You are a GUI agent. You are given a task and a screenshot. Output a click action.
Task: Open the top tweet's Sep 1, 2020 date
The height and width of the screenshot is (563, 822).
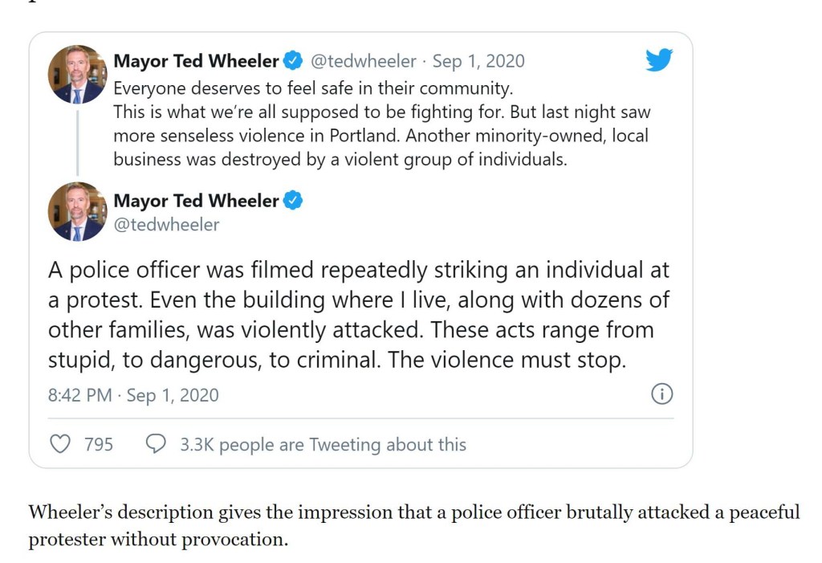(x=478, y=61)
